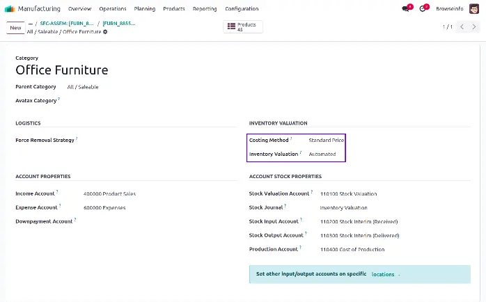Open the Reporting menu
The width and height of the screenshot is (486, 302).
click(x=205, y=9)
